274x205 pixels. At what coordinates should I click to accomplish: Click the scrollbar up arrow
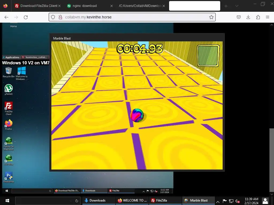tap(272, 25)
